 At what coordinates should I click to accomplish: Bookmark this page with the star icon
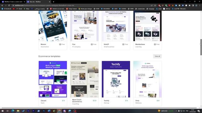pos(155,6)
